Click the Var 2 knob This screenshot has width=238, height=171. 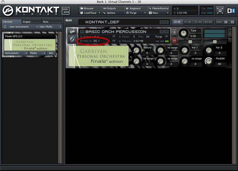coord(209,50)
